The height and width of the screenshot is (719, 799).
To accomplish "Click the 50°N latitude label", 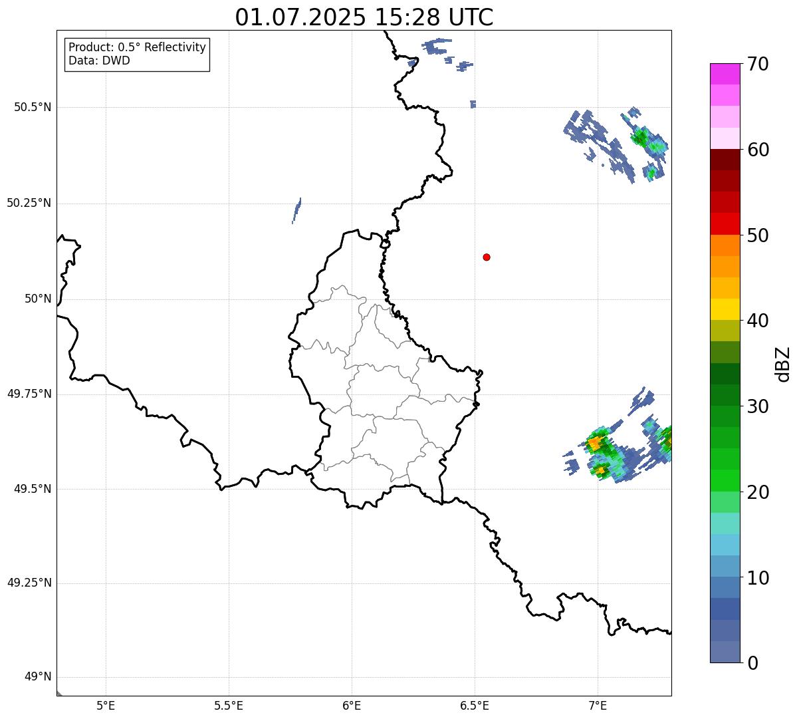I will tap(38, 299).
